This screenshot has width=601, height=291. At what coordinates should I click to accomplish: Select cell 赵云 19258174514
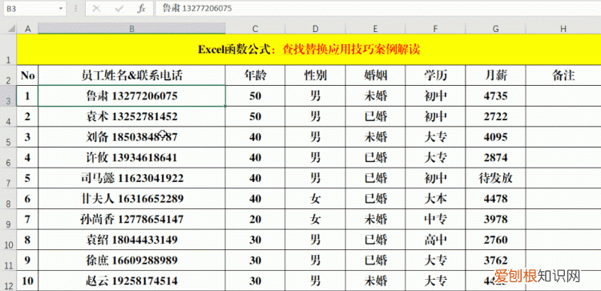[131, 281]
